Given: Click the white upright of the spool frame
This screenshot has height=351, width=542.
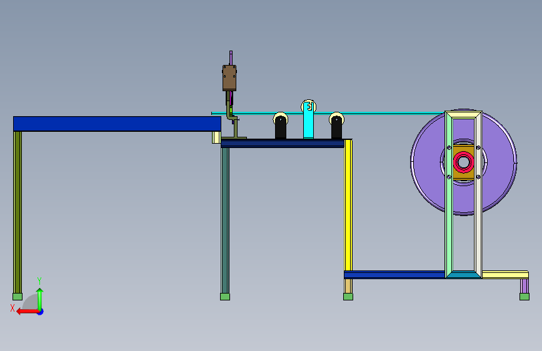Looking at the screenshot, I should point(478,194).
